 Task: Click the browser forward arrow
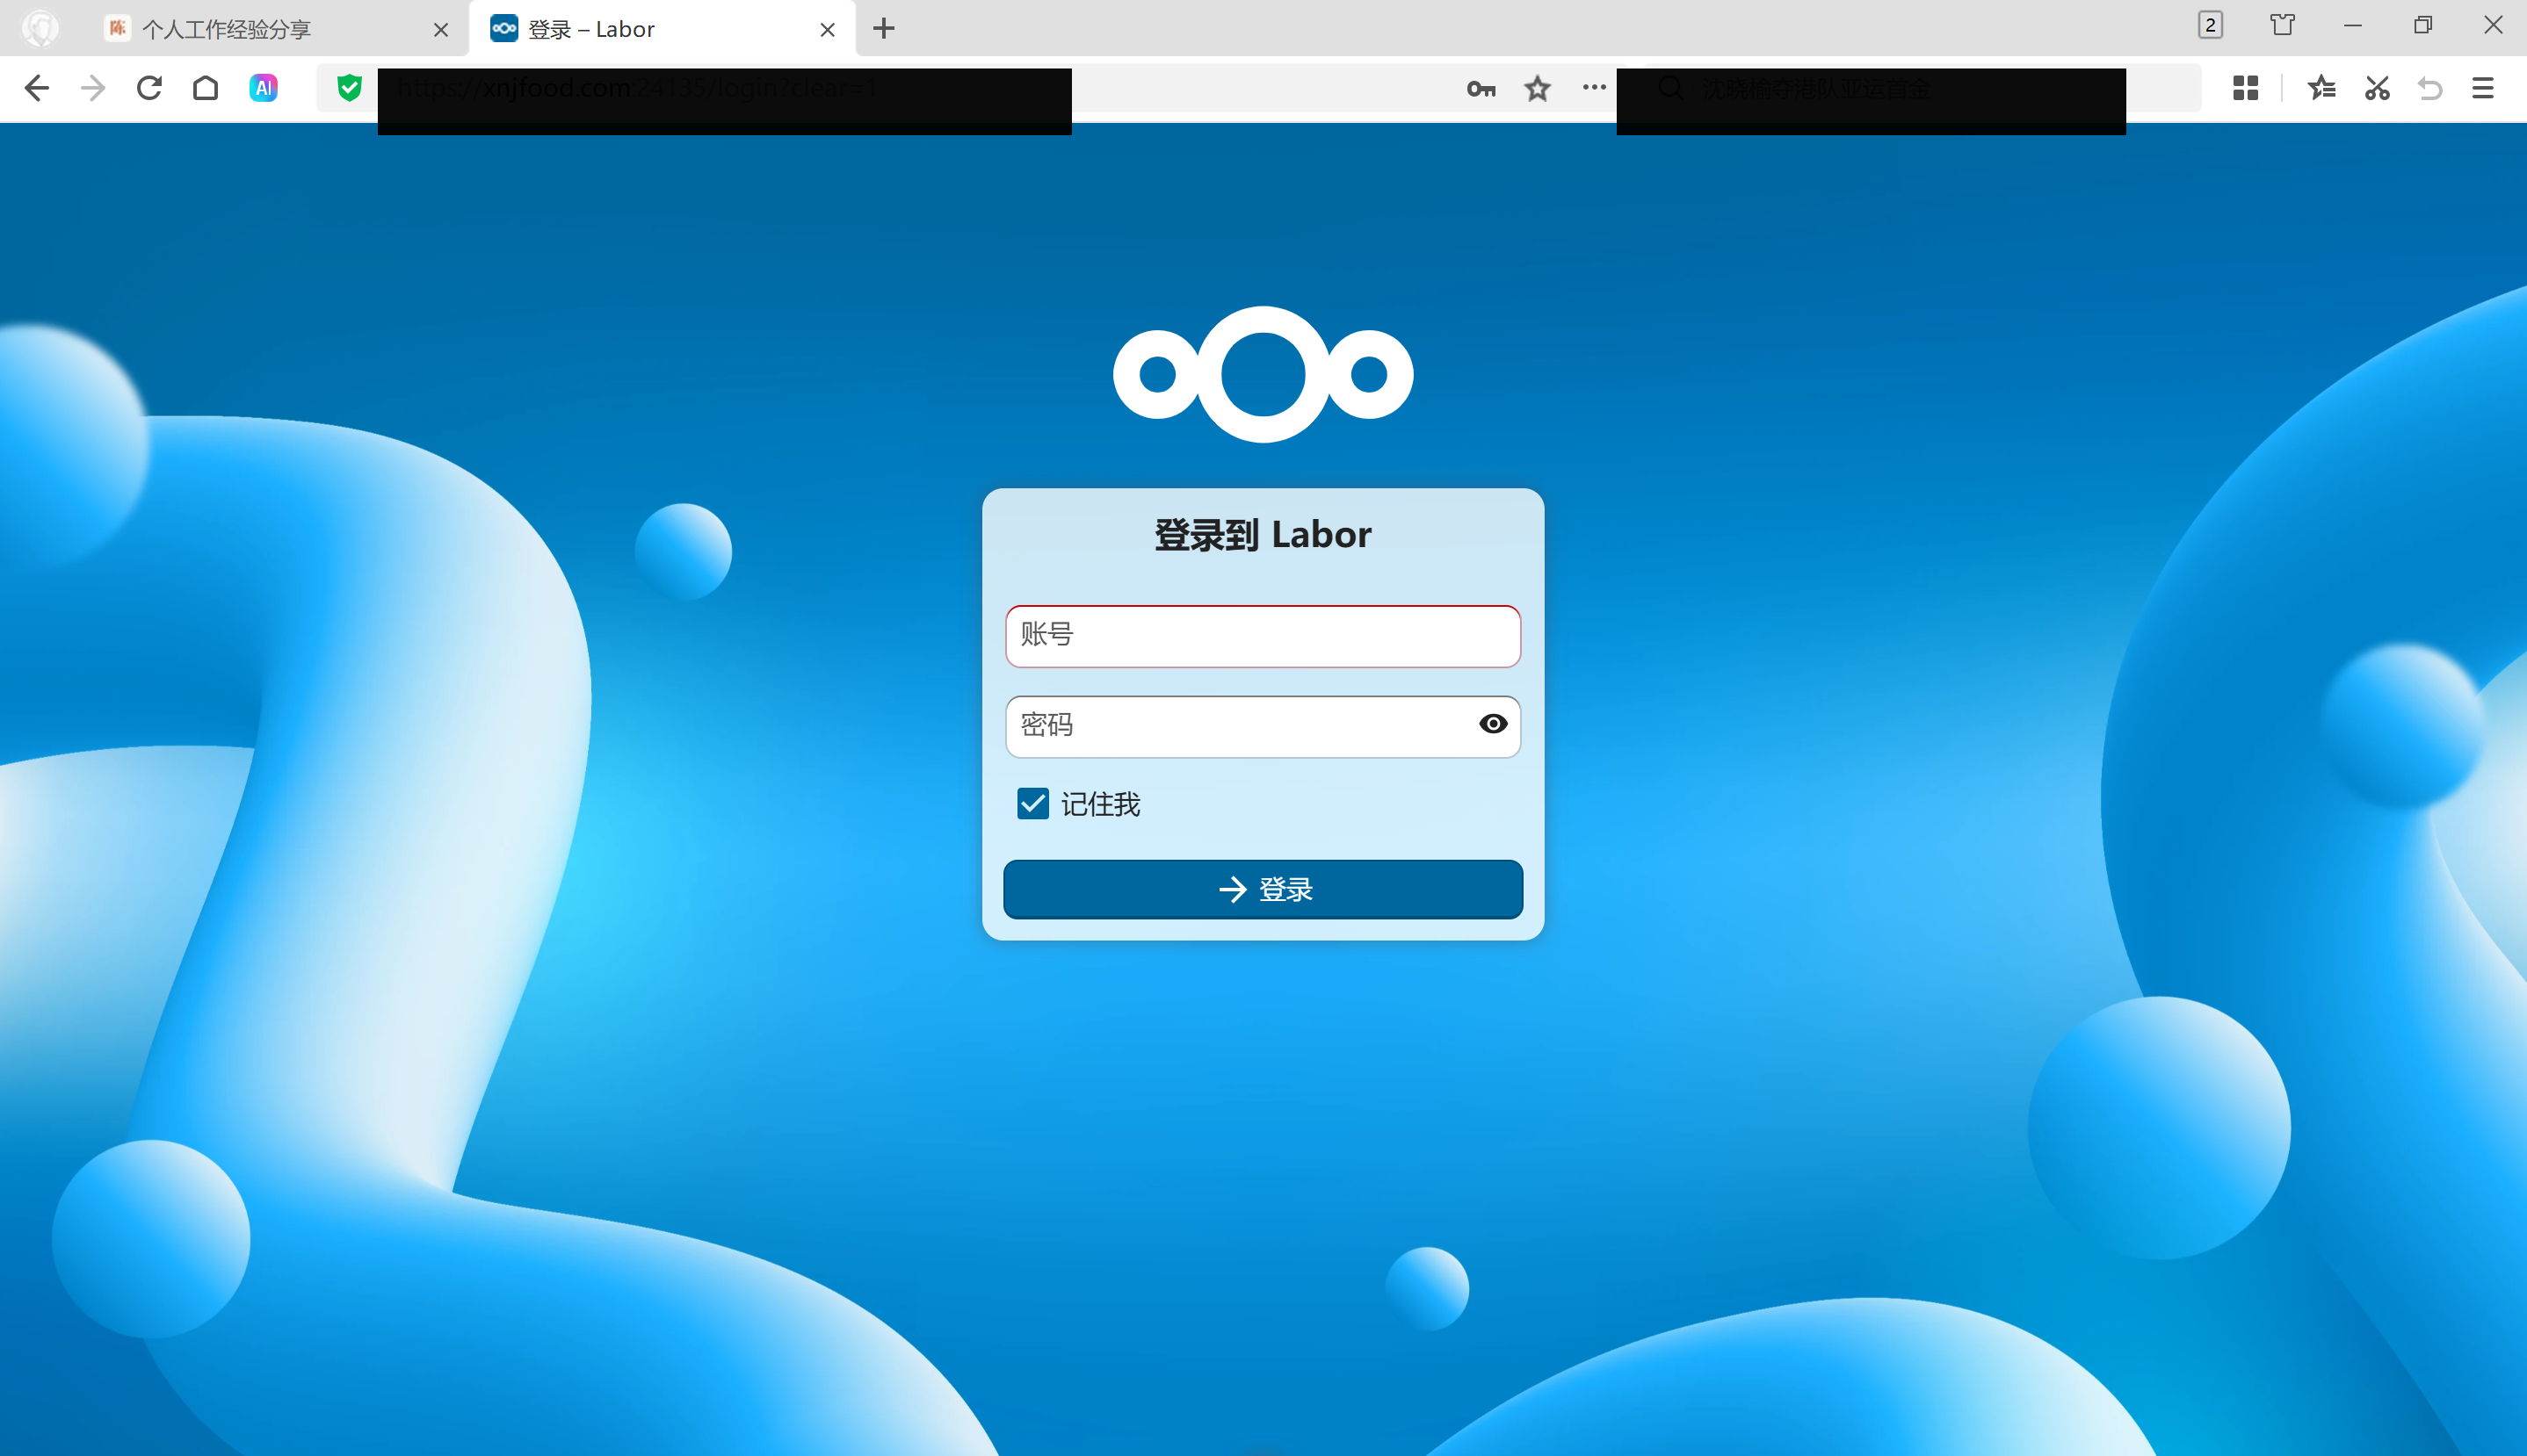[93, 88]
